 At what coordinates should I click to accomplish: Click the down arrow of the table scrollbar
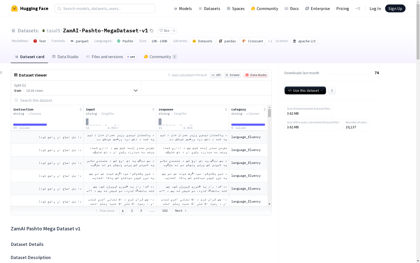pos(269,204)
